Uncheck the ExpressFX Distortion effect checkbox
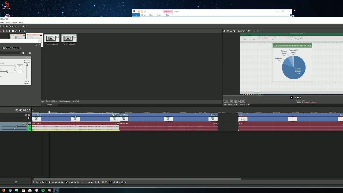Screen dimensions: 343x193 click(x=4, y=48)
